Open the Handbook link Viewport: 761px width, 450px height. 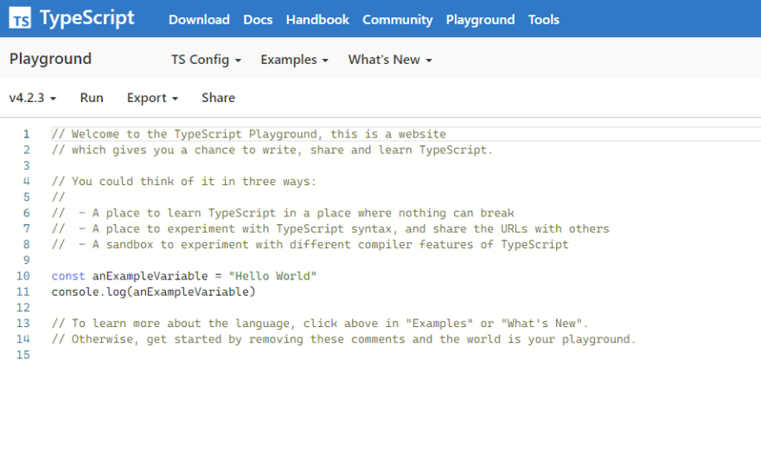317,19
